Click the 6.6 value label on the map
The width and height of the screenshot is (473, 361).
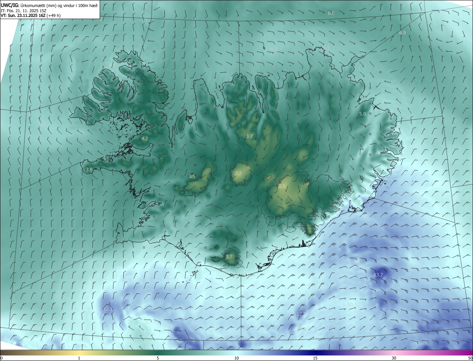[x=331, y=13]
